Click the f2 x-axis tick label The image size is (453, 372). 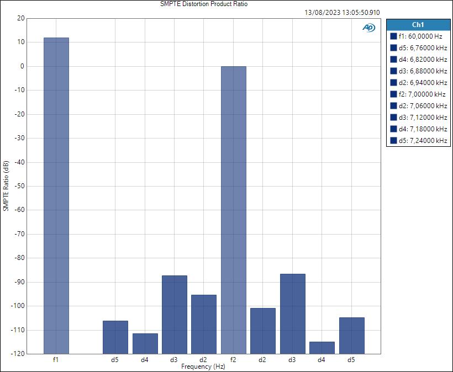[233, 360]
